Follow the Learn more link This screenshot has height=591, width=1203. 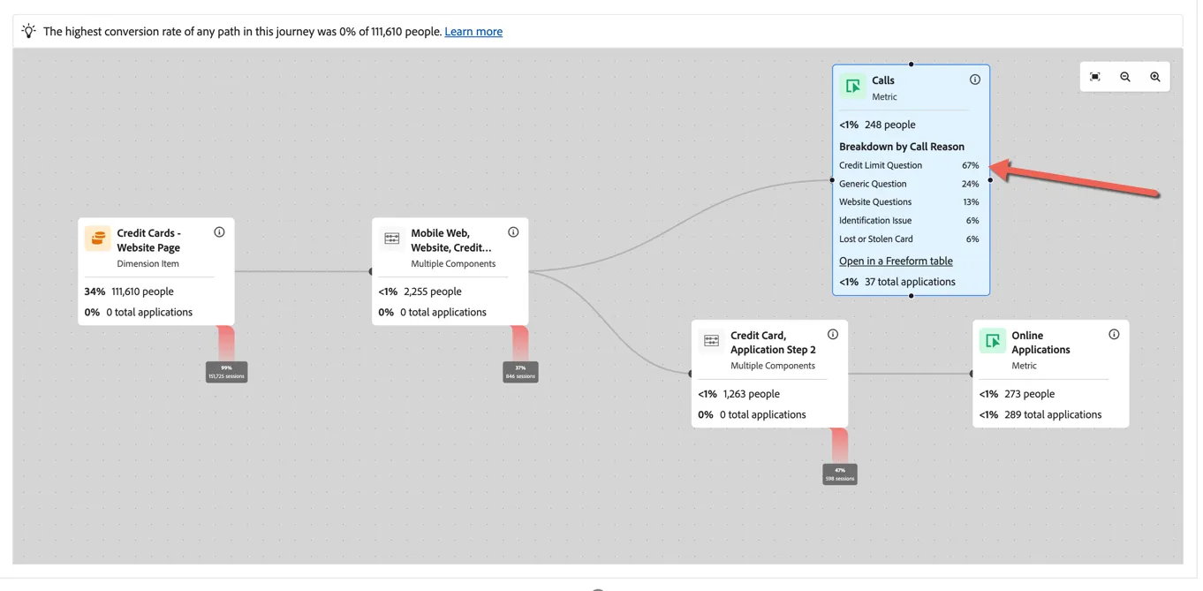[x=473, y=32]
